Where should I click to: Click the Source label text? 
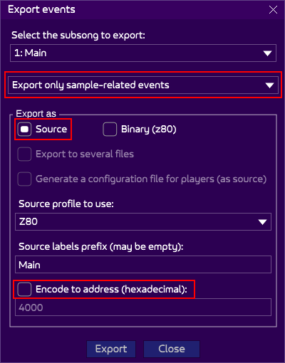coord(51,129)
